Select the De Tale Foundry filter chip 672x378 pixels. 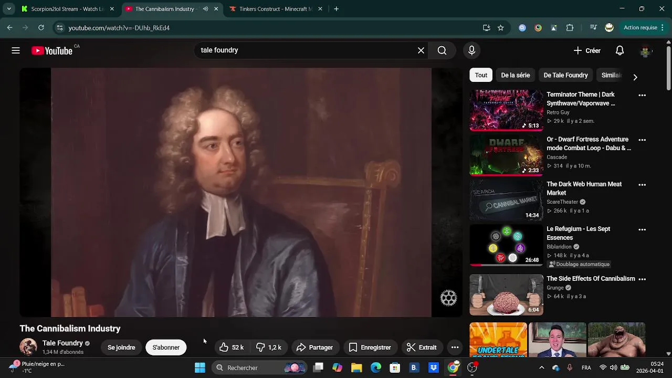point(565,75)
